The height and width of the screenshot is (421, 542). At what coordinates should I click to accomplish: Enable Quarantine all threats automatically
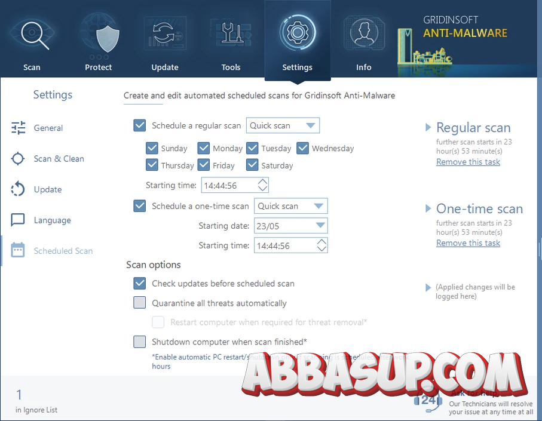click(140, 303)
